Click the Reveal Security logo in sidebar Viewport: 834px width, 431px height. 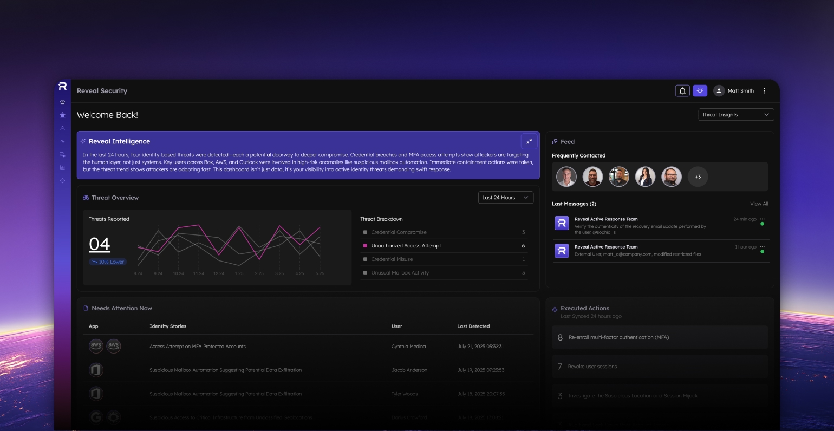(62, 86)
